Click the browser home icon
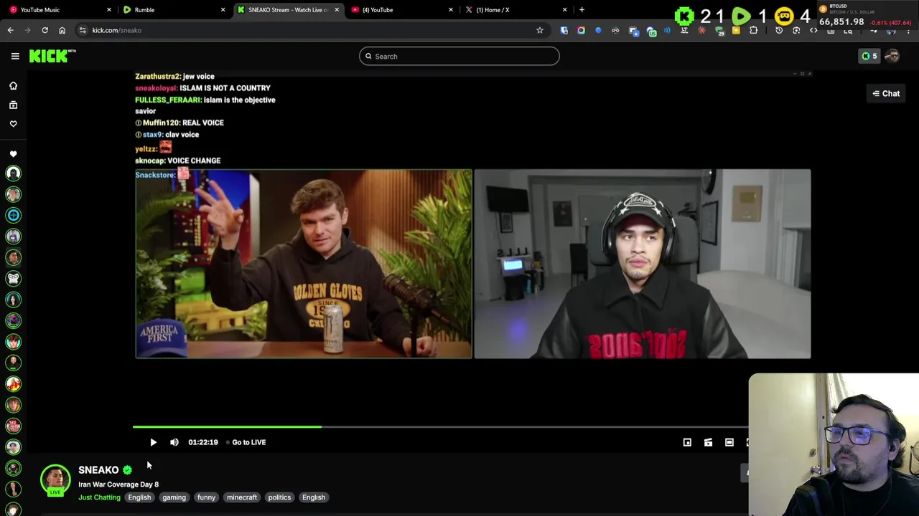Image resolution: width=919 pixels, height=516 pixels. (62, 30)
